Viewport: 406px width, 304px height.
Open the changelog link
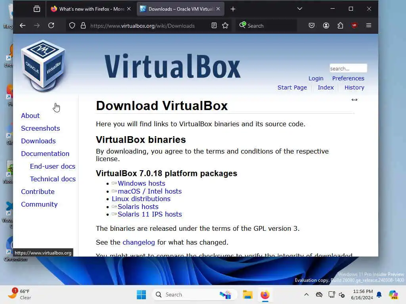[138, 243]
